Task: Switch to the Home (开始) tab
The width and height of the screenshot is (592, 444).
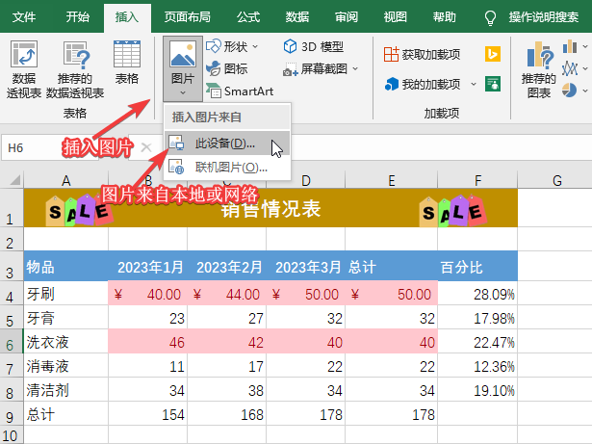Action: tap(78, 17)
